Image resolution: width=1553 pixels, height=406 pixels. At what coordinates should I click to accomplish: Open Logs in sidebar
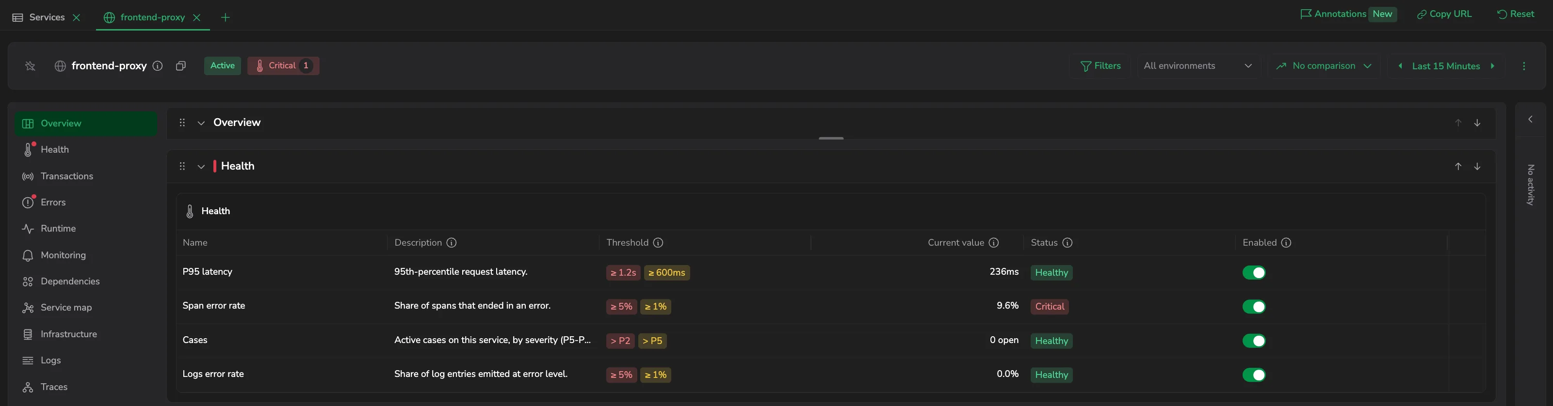[x=86, y=360]
